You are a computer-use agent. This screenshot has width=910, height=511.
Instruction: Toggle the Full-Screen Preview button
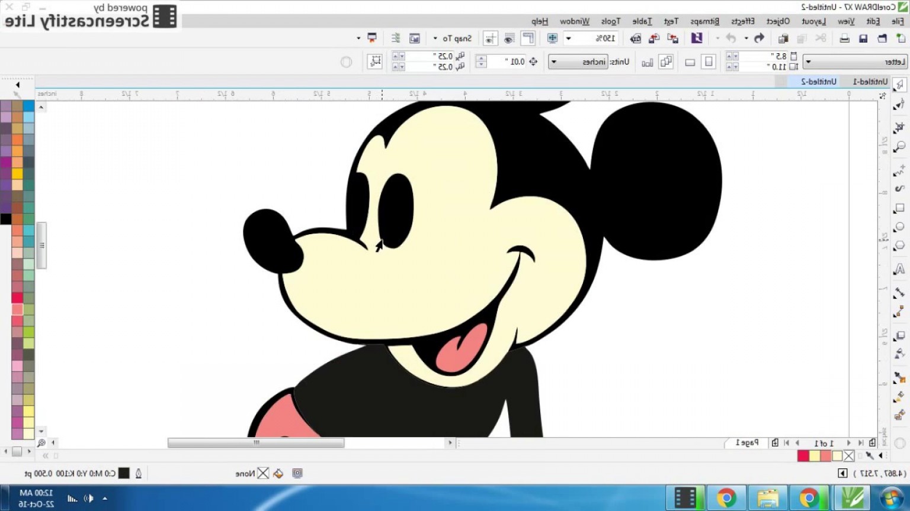tap(552, 38)
